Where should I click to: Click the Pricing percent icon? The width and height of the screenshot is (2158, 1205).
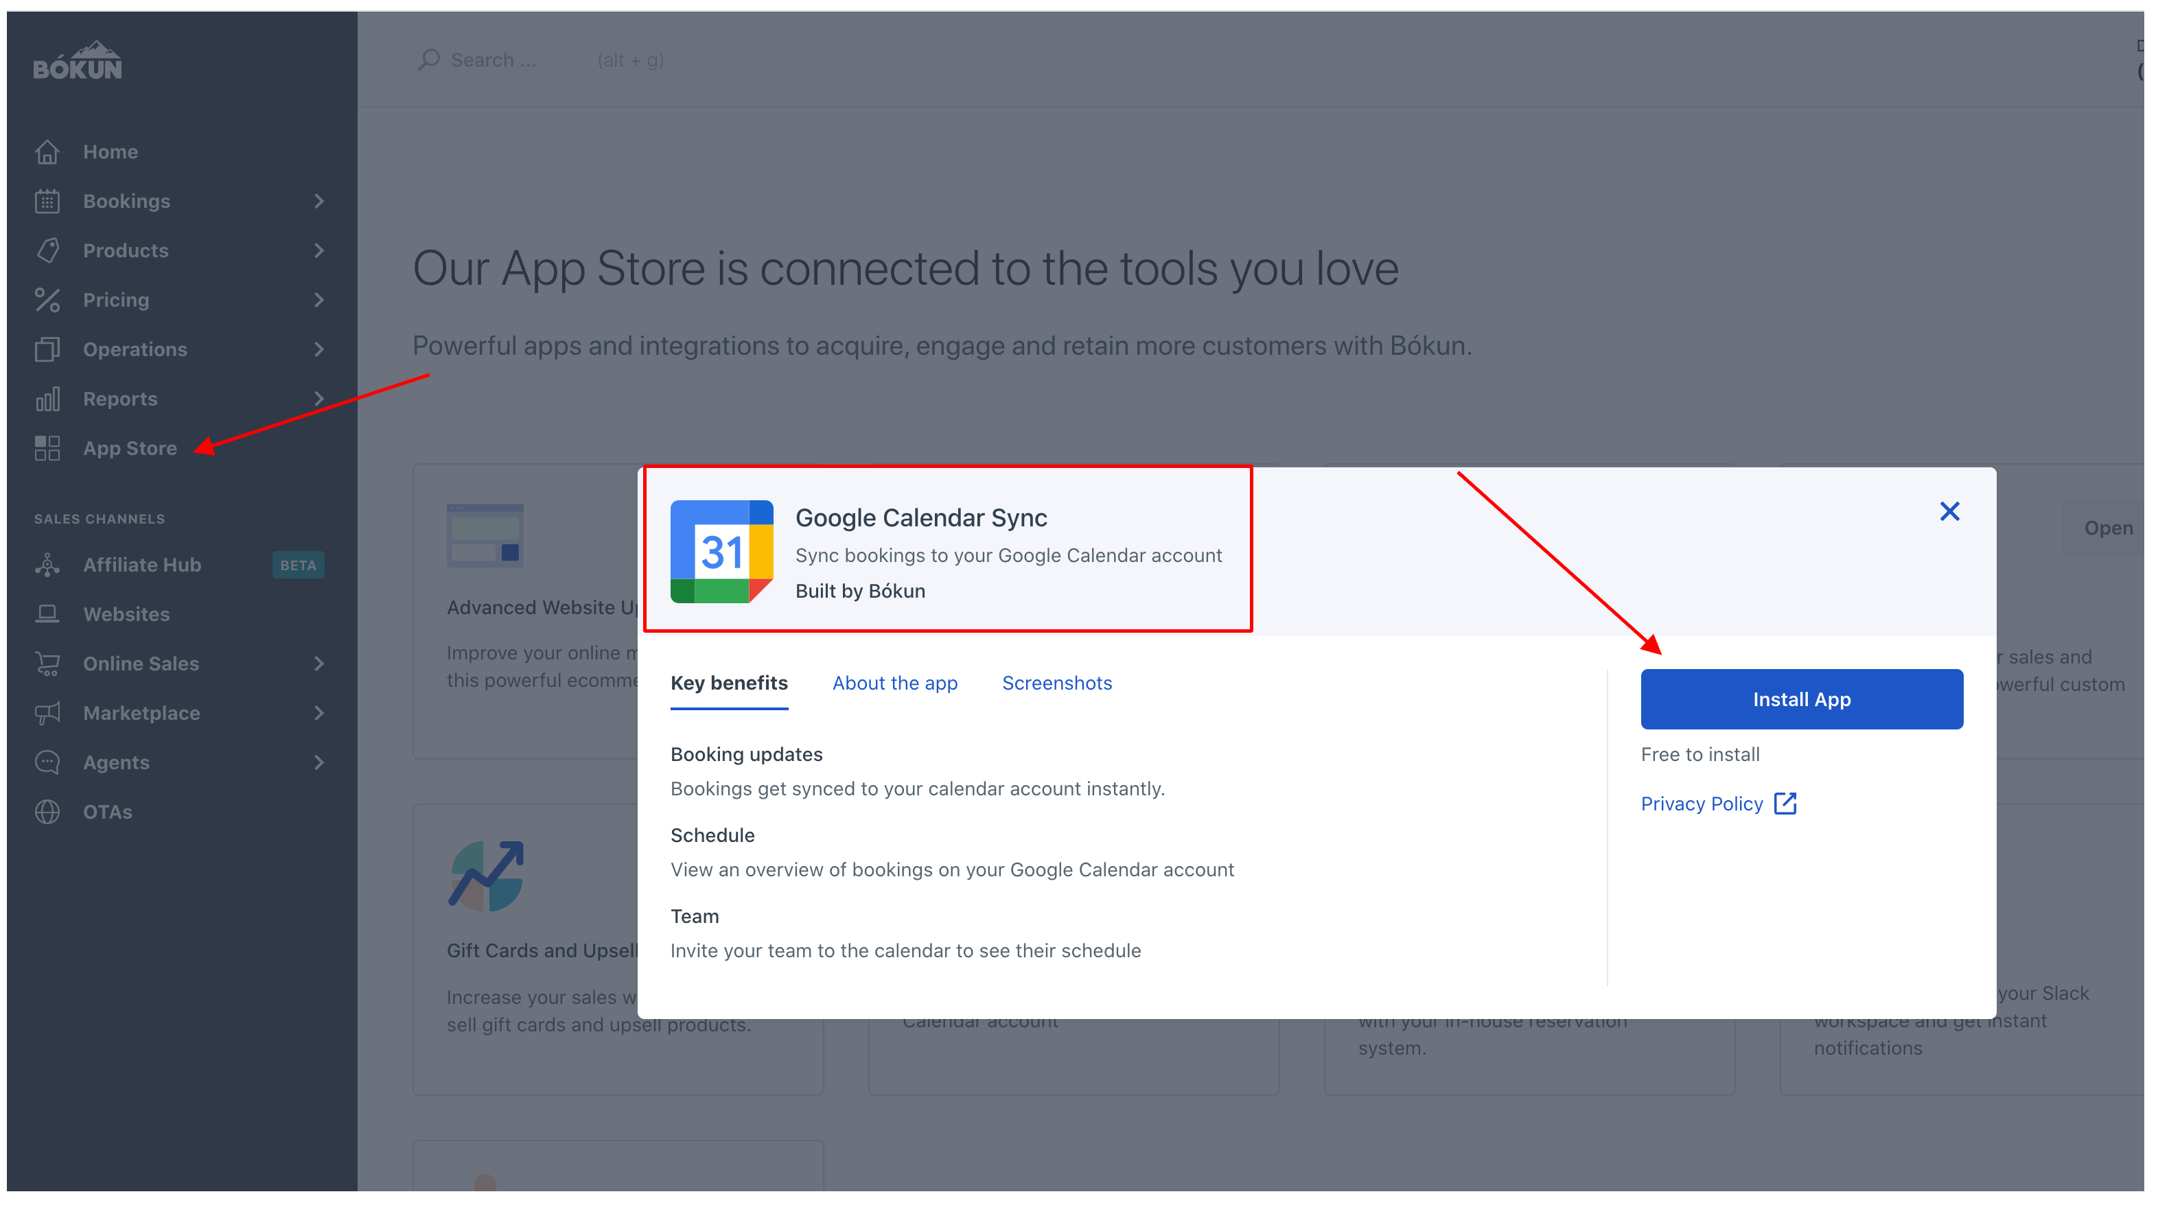pos(47,300)
